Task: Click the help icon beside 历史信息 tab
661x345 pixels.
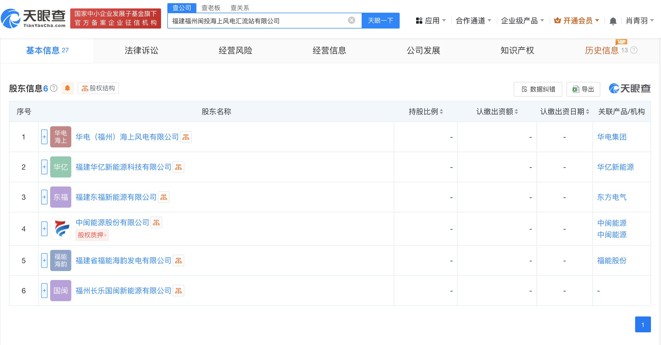Action: (634, 50)
